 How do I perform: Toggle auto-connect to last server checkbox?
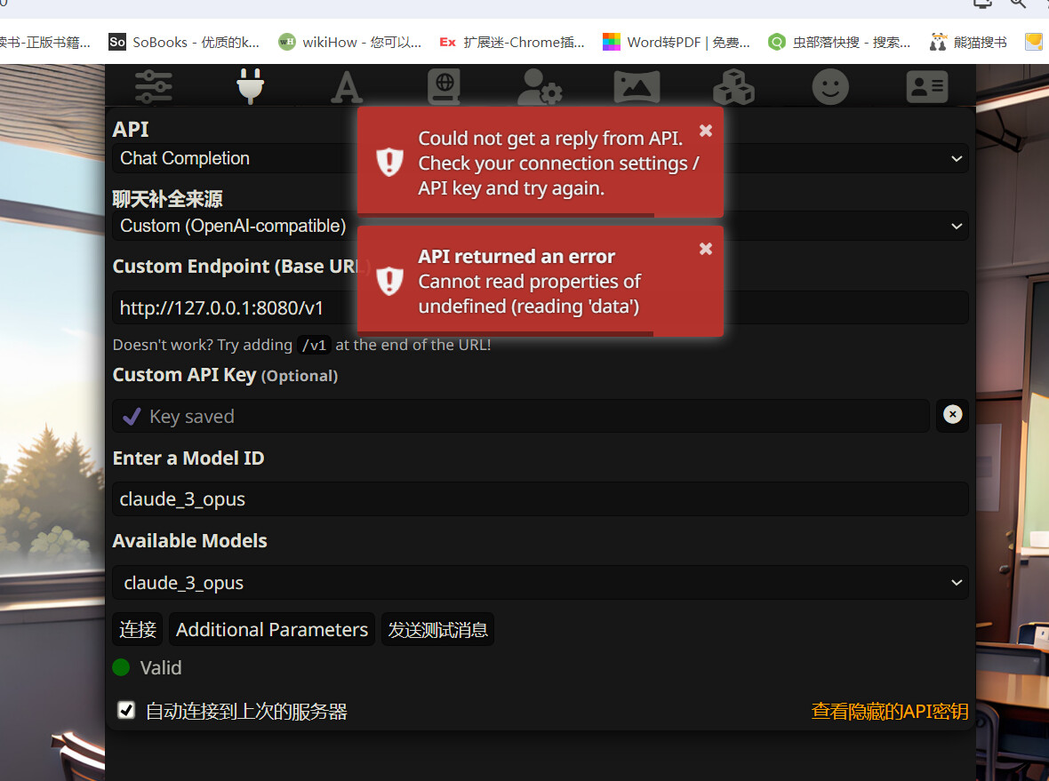pyautogui.click(x=127, y=711)
